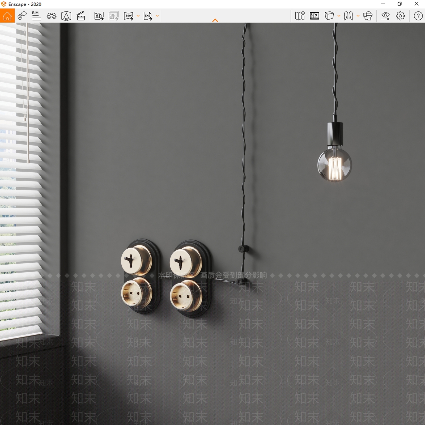Open Visual Settings (eye with slider icon)
Viewport: 425px width, 425px height.
385,16
